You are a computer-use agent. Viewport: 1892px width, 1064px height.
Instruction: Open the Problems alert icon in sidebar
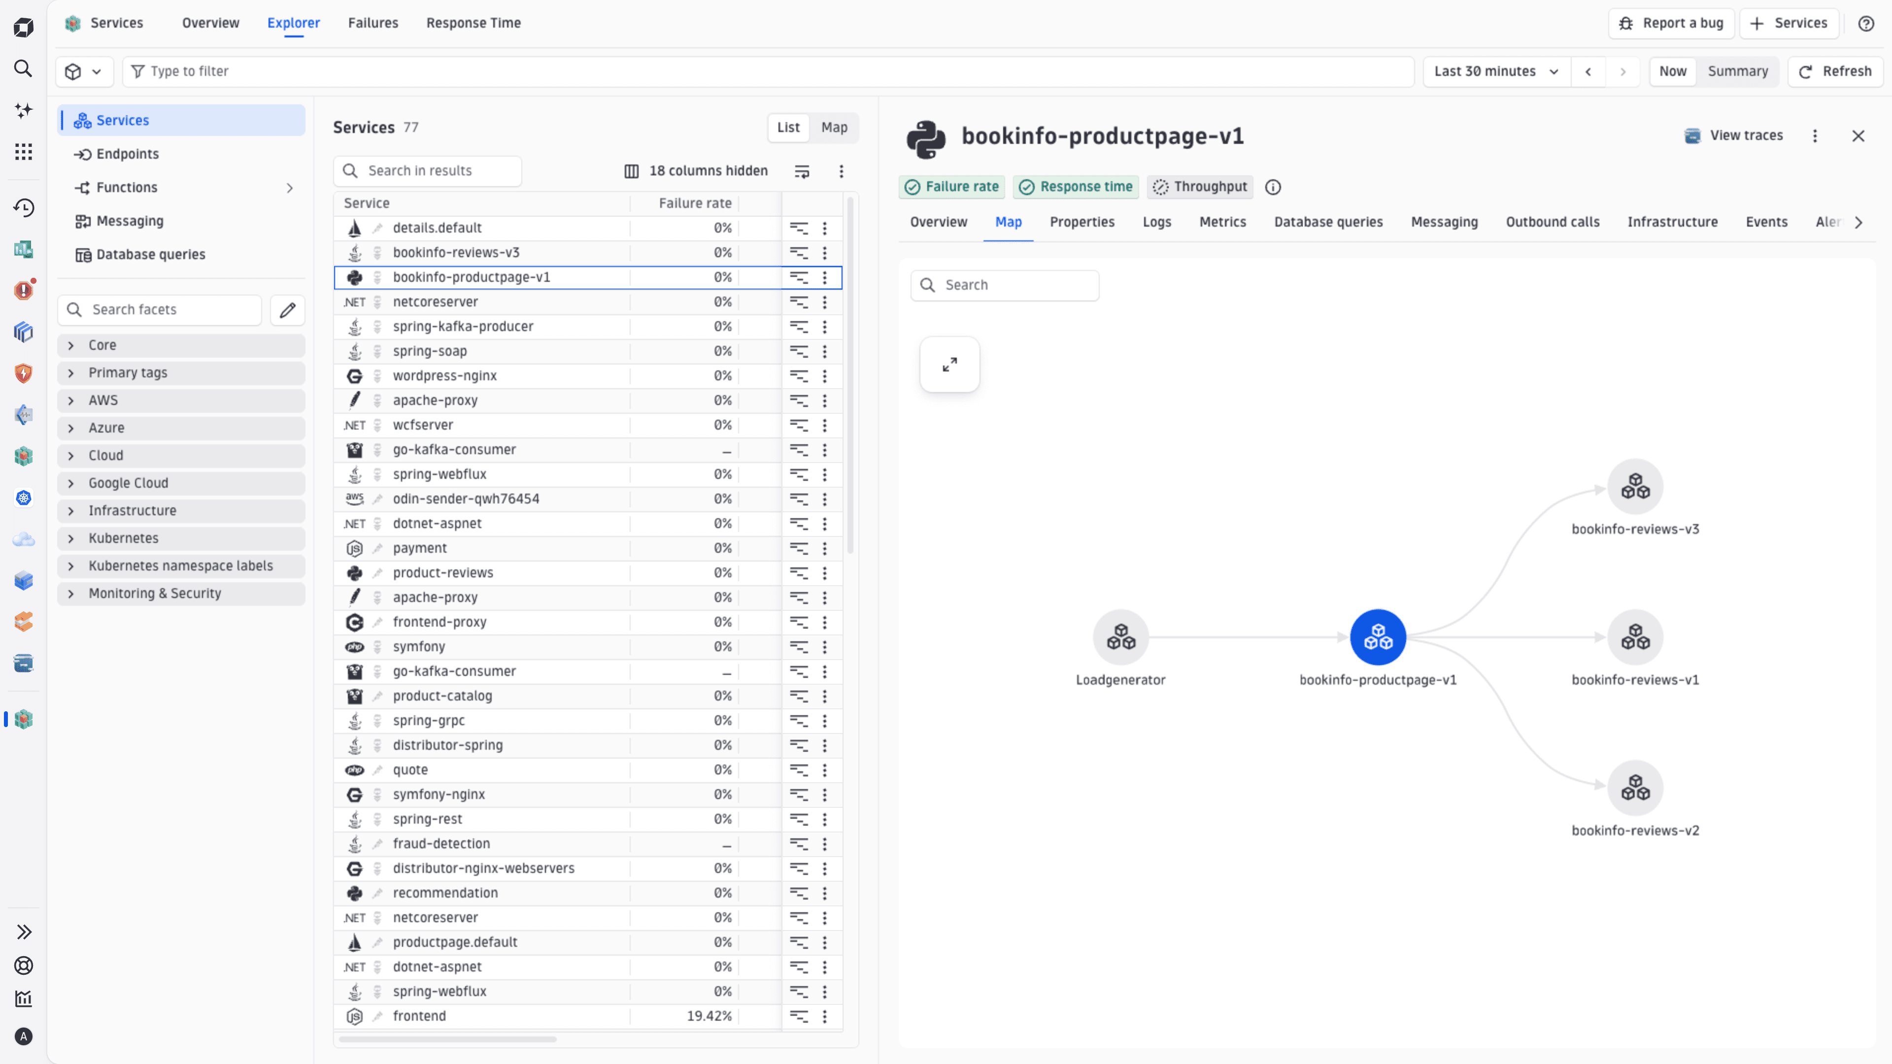pos(24,290)
